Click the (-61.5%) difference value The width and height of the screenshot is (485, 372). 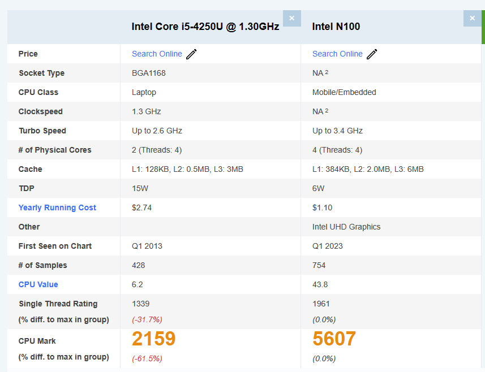(147, 358)
